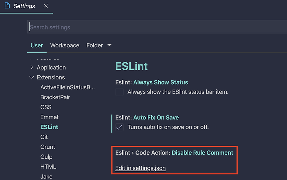Click the Settings tab file icon
Screen dimensions: 287x180
(x=7, y=5)
